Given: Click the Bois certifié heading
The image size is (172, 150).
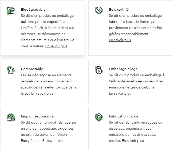Looking at the screenshot, I should (x=119, y=10).
